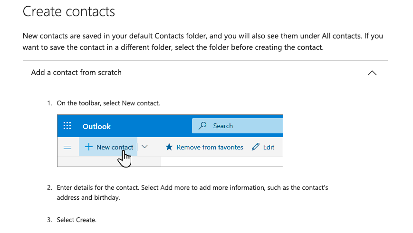Collapse the 'Add a contact from scratch' section

pyautogui.click(x=372, y=73)
